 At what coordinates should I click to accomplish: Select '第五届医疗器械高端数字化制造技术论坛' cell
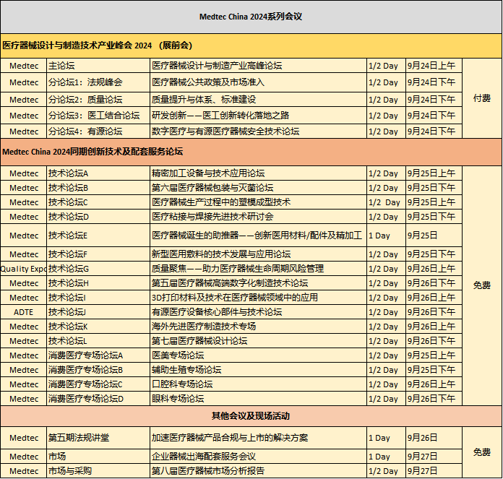click(x=258, y=283)
